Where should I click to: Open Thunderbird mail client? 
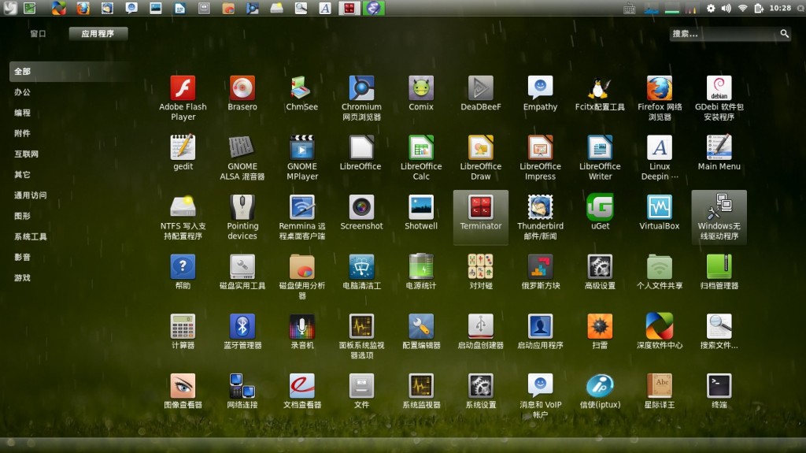click(540, 217)
